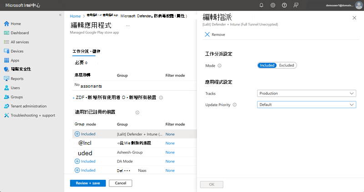This screenshot has height=192, width=364.
Task: Click the Groups people icon
Action: (x=6, y=97)
